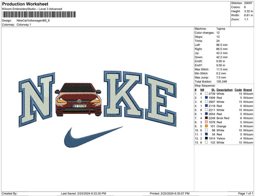Viewport: 255px width, 196px height.
Task: Select the Height value 3.32 in
Action: (x=249, y=11)
